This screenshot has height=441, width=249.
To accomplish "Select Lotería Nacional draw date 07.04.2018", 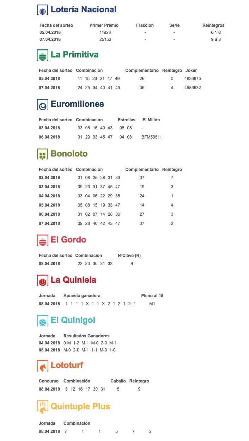I will [x=50, y=39].
